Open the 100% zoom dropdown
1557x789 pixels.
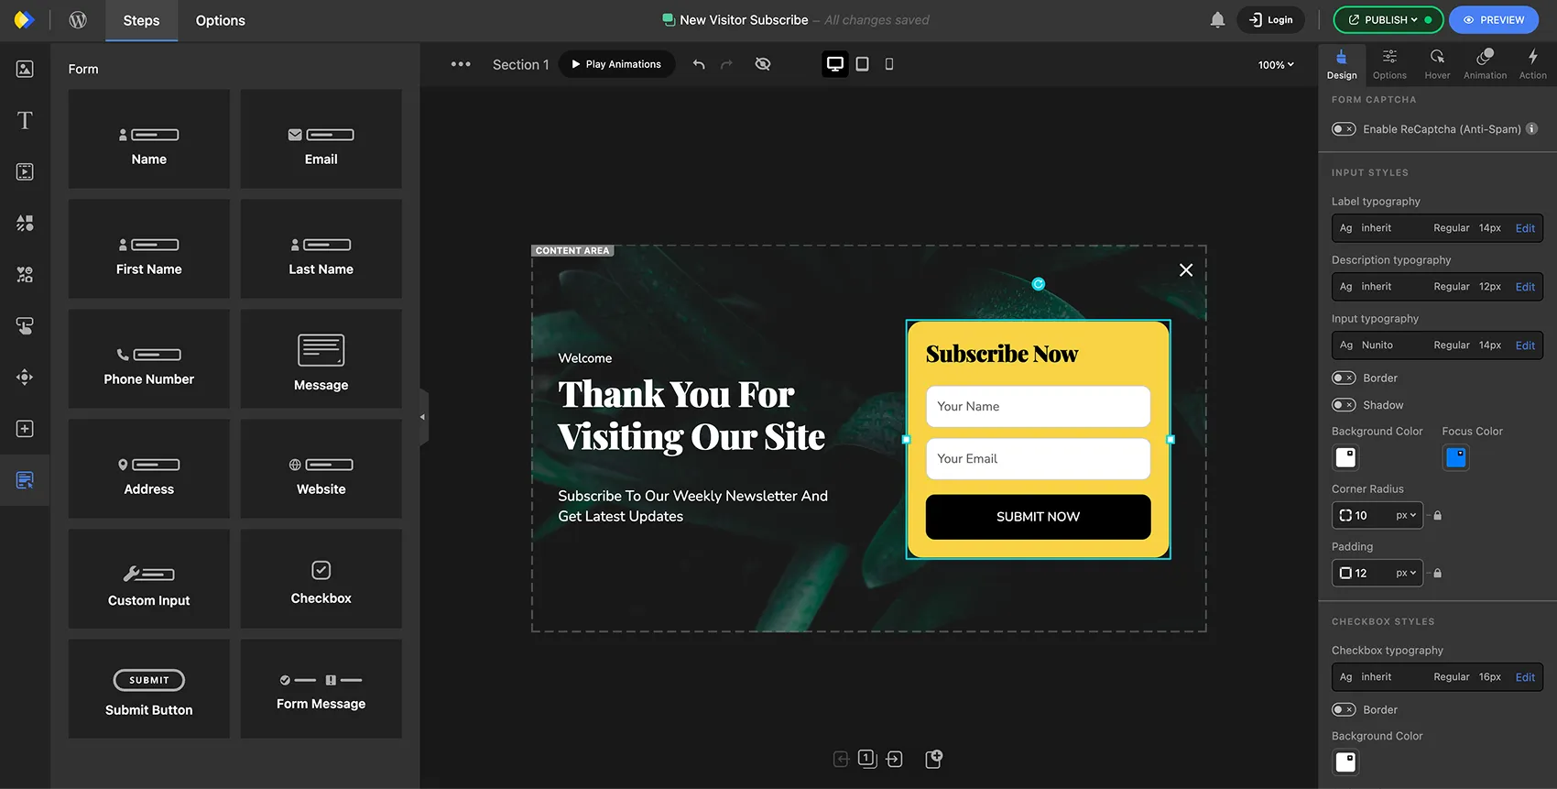point(1276,65)
